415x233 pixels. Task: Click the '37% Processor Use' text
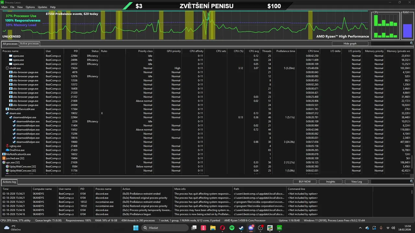(21, 16)
